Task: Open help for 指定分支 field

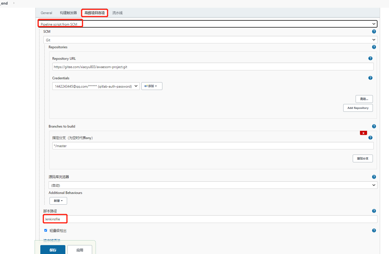Action: coord(370,138)
